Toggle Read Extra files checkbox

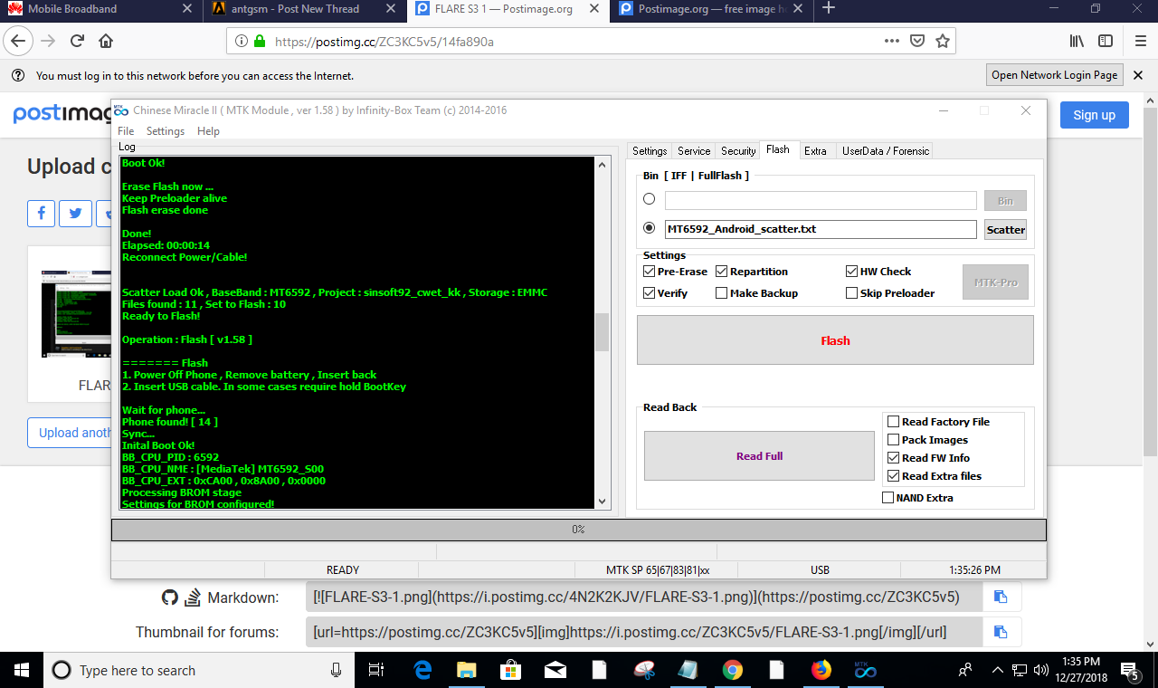935,475
